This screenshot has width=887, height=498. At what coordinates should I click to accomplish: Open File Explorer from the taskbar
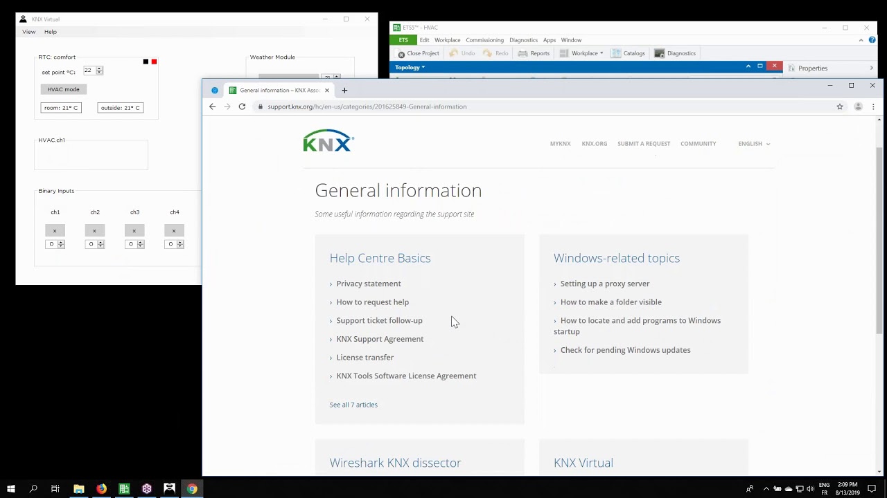(79, 488)
